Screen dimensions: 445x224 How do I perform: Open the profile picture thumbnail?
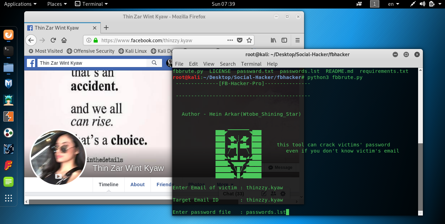[58, 157]
